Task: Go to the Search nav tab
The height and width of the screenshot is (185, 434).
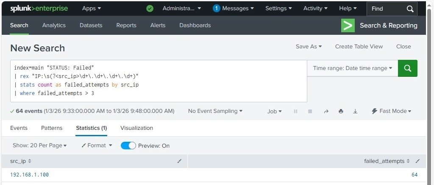Action: [19, 25]
